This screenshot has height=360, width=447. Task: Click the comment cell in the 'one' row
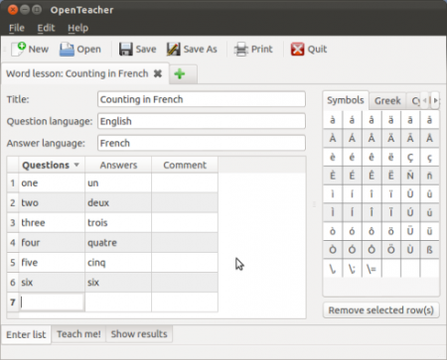pos(185,182)
